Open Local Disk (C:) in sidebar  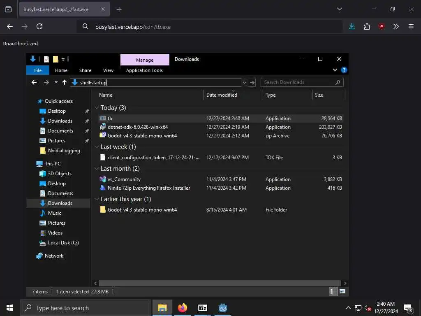[63, 243]
